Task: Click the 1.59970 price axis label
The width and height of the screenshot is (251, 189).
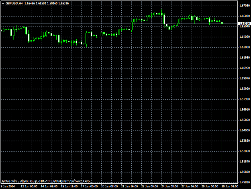Action: [x=245, y=78]
